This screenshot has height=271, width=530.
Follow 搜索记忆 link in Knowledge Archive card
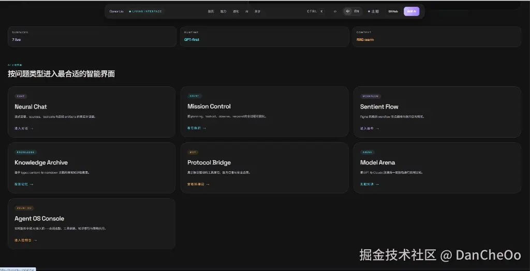(24, 184)
